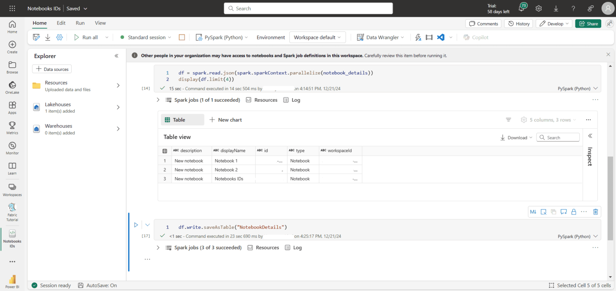
Task: Open OneLake in left navigation
Action: 12,87
